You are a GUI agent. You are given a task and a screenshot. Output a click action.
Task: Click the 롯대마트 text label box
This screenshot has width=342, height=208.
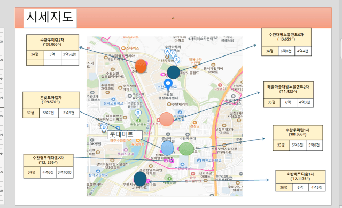(125, 135)
